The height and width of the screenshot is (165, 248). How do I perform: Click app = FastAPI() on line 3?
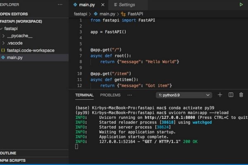[x=108, y=32]
